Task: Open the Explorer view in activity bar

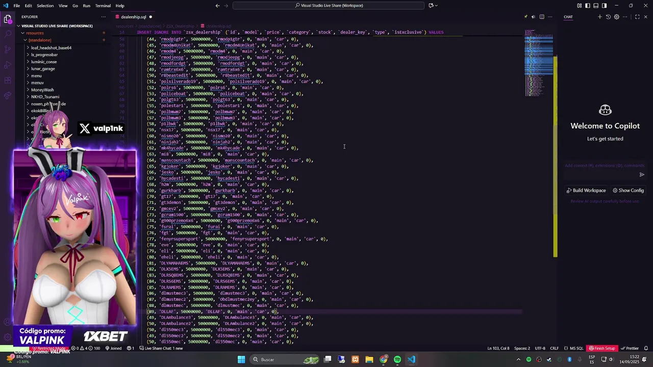Action: (x=8, y=19)
